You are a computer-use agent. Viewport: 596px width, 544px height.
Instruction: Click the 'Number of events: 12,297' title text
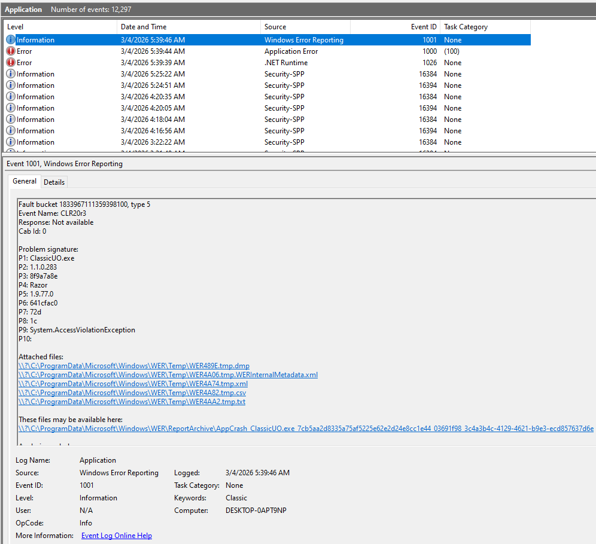click(x=91, y=10)
